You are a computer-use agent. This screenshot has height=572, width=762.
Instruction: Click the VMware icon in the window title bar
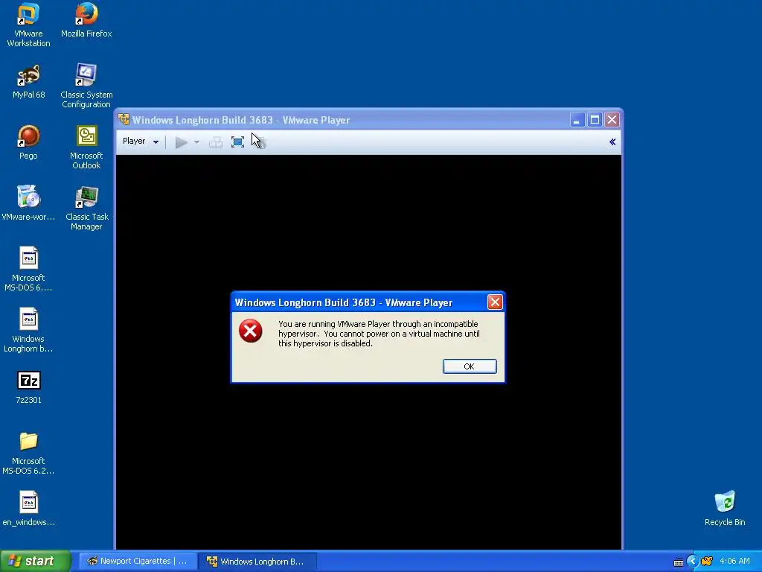click(x=124, y=119)
